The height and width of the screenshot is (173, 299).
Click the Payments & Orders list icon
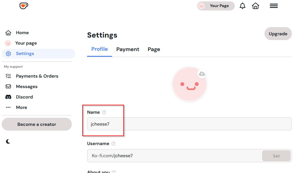(8, 76)
